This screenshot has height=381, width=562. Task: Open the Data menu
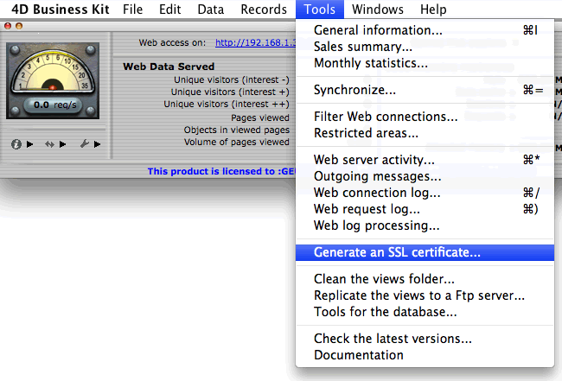[210, 10]
